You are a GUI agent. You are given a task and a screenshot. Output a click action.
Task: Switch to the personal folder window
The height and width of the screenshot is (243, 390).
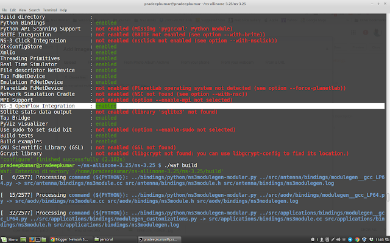(104, 239)
